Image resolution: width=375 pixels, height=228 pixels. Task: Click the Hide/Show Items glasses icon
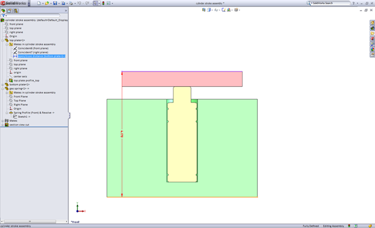pos(216,10)
